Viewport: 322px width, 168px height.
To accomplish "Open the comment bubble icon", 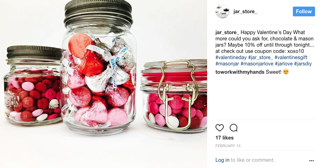I will 234,128.
